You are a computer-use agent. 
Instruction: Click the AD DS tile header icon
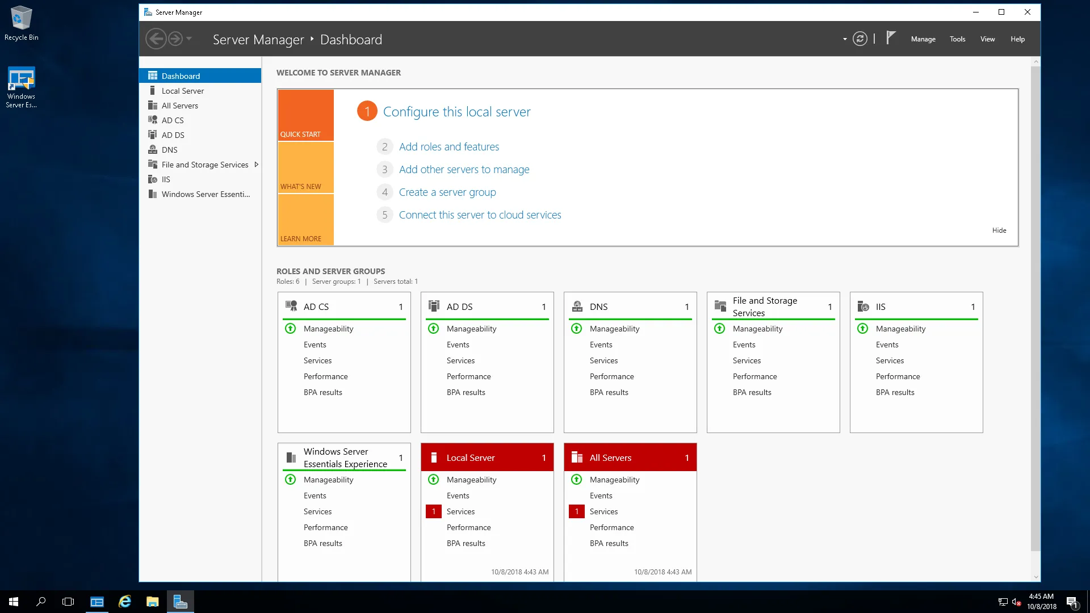tap(434, 306)
